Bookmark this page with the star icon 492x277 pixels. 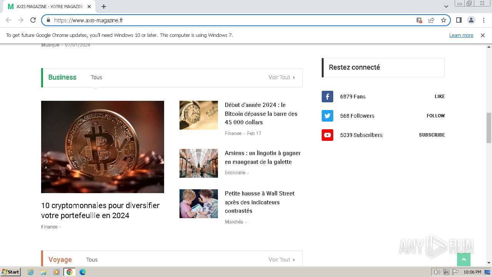tap(444, 20)
